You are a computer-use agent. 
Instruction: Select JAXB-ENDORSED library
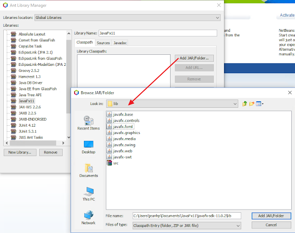click(x=33, y=119)
